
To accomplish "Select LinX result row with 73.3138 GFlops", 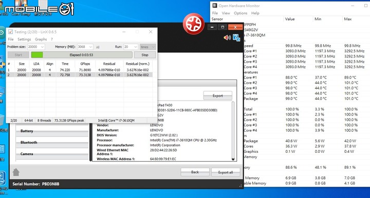I will 79,75.
